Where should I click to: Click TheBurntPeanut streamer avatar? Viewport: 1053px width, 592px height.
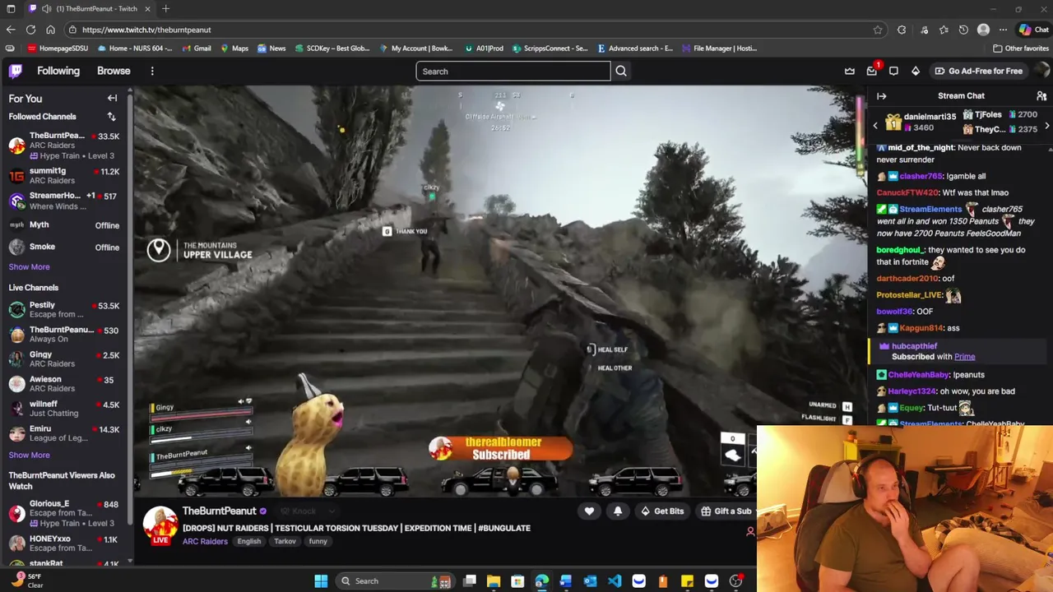(x=160, y=523)
